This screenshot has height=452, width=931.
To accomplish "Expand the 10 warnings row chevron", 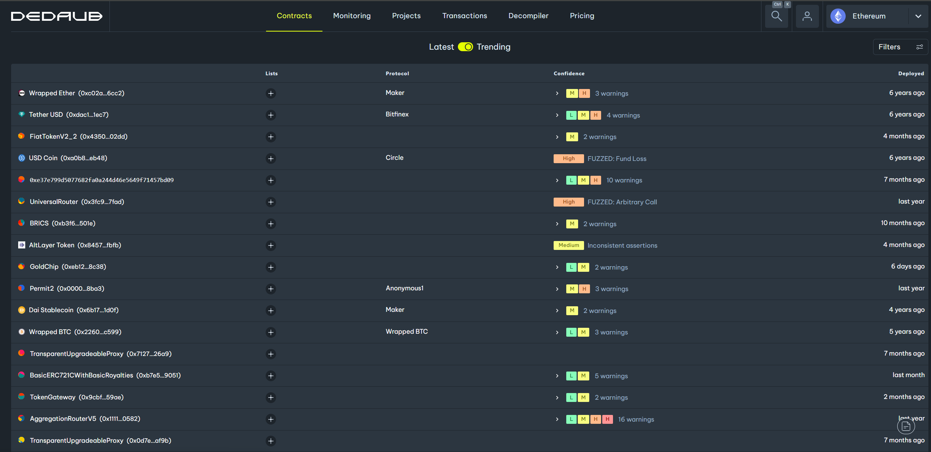I will [557, 181].
